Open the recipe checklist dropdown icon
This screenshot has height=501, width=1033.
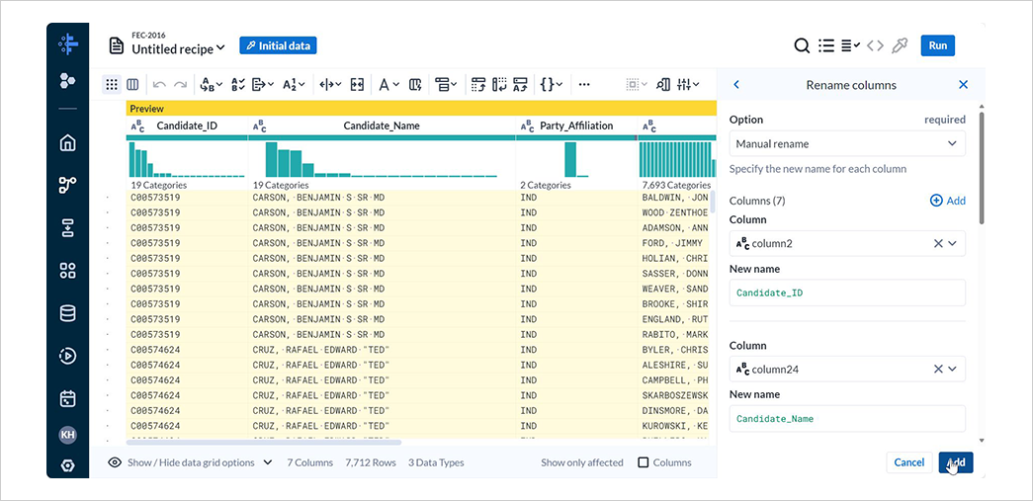click(850, 45)
